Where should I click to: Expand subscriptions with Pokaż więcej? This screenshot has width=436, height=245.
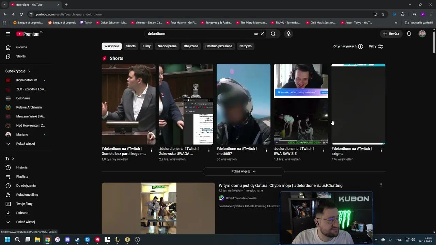(x=26, y=144)
